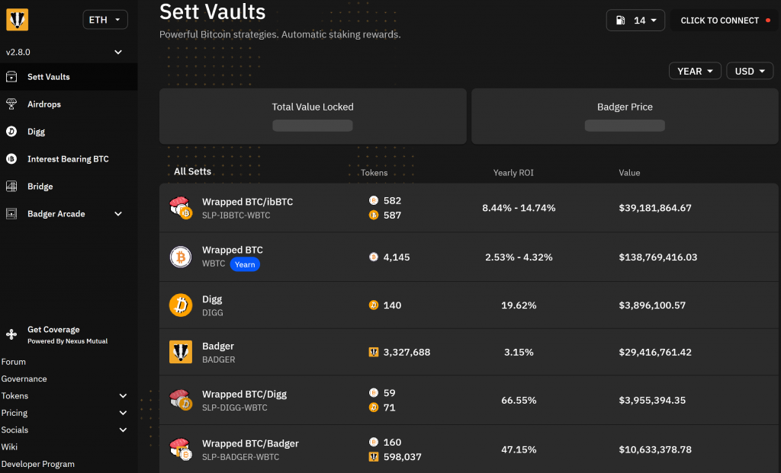Click the All Setts heading
The width and height of the screenshot is (781, 473).
click(x=192, y=171)
